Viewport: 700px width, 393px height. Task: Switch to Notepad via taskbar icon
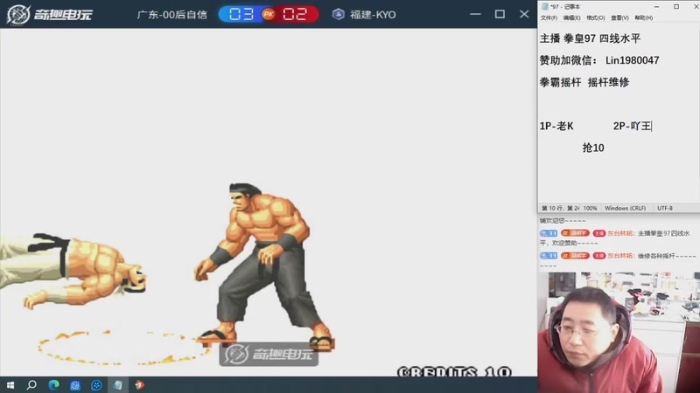point(118,385)
